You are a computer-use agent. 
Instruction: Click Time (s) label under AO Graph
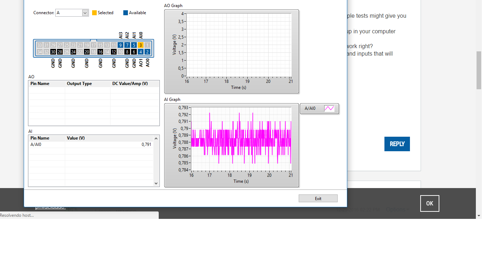(x=238, y=87)
